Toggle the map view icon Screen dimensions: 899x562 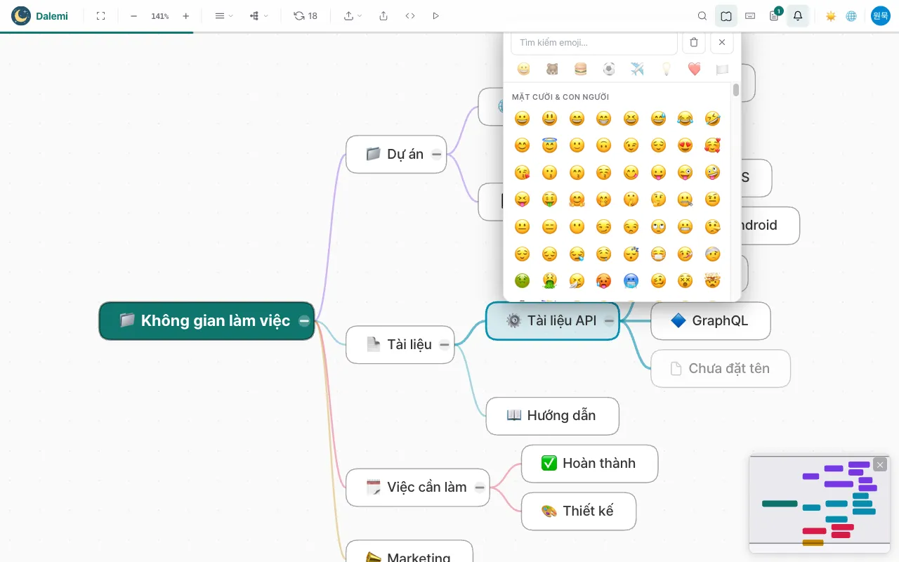pos(726,15)
